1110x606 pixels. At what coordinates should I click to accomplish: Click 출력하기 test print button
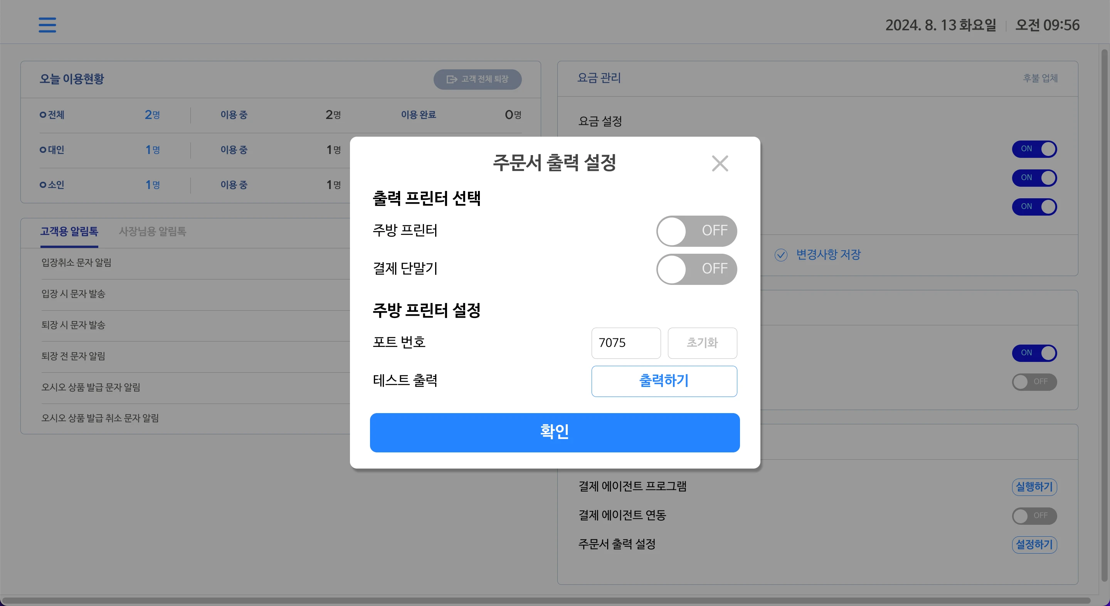click(x=664, y=381)
